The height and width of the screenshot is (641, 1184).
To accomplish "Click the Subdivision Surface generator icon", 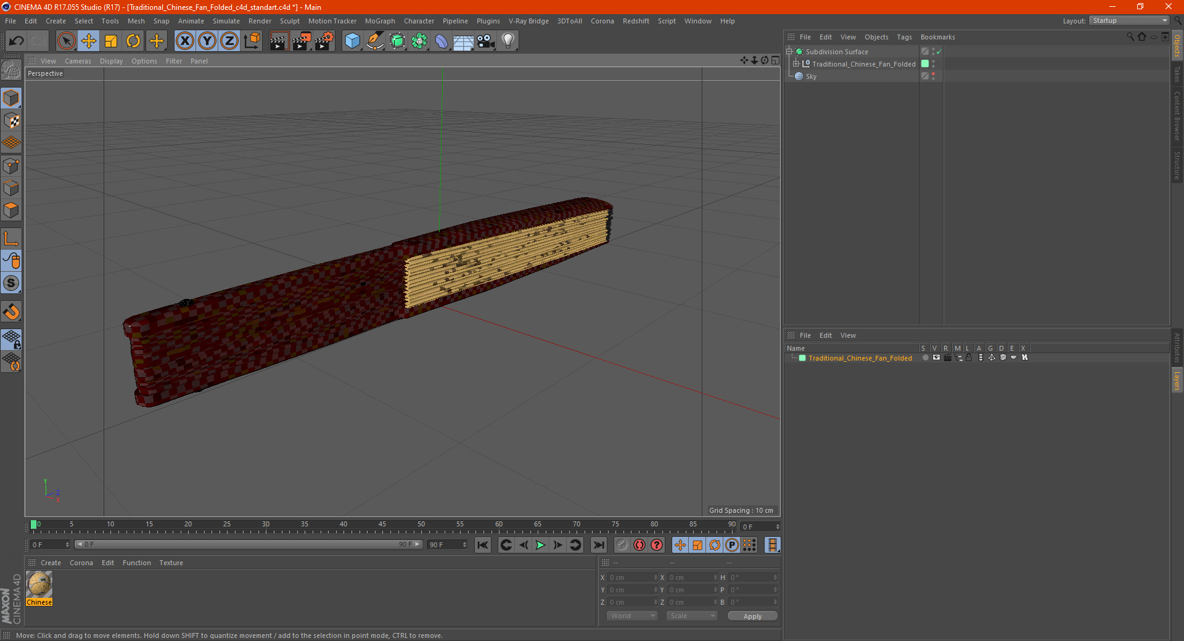I will [x=397, y=41].
